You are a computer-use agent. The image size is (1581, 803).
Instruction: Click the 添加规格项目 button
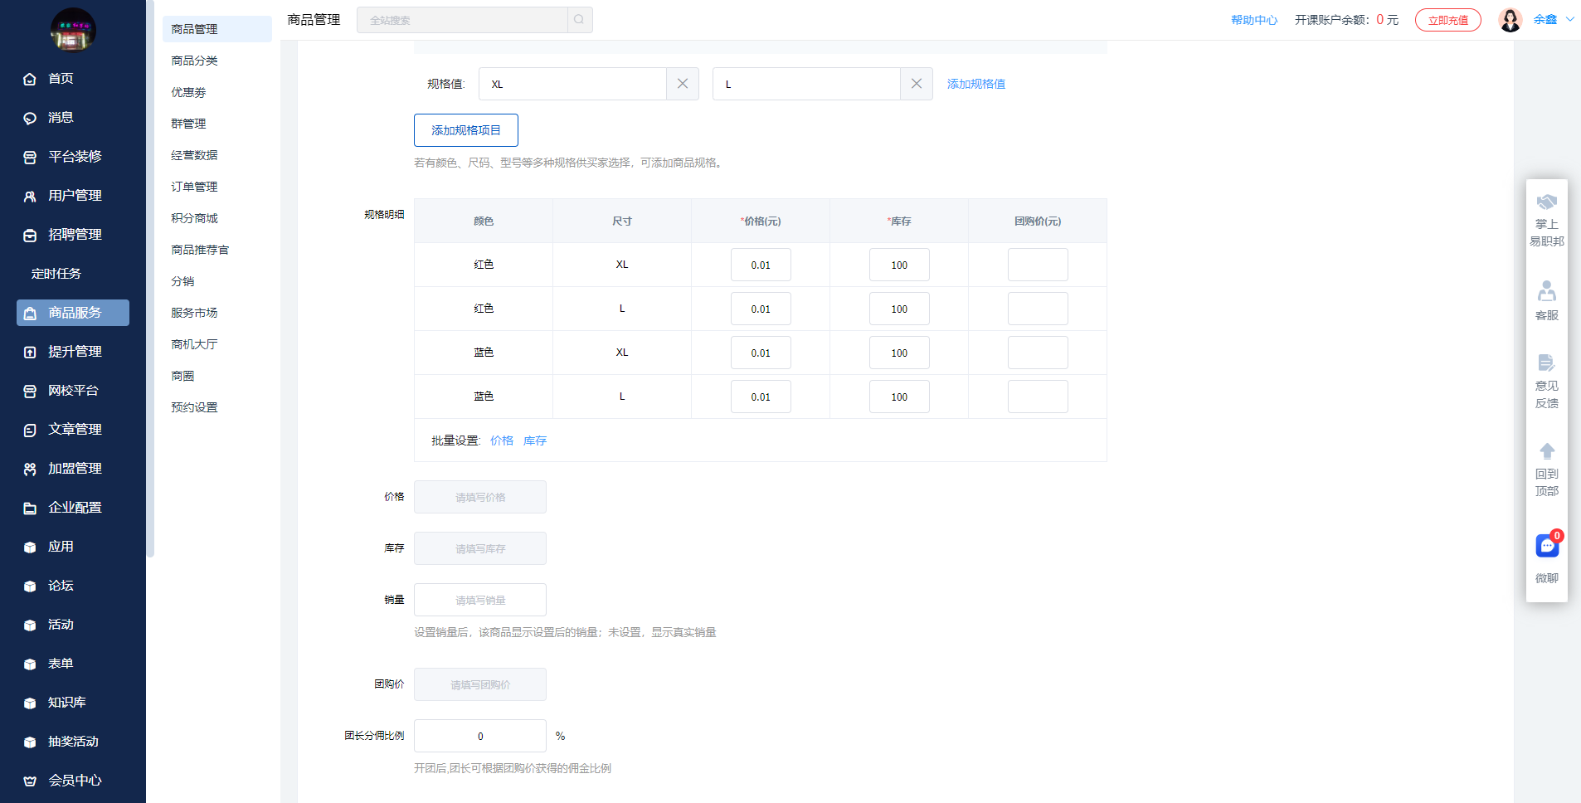(x=465, y=130)
